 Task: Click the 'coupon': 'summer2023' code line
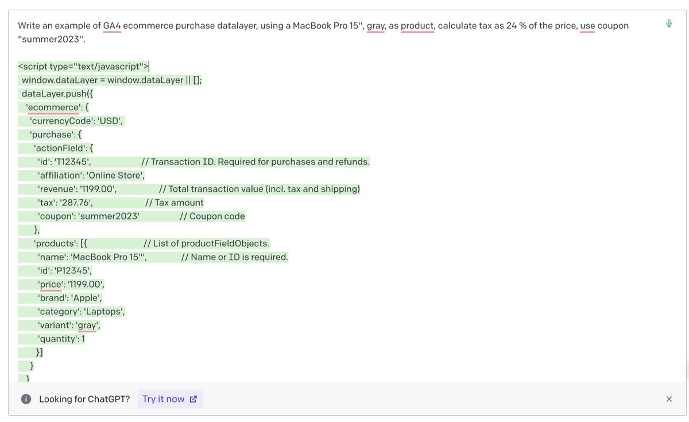pyautogui.click(x=88, y=216)
